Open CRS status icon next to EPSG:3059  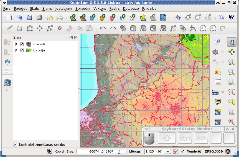pyautogui.click(x=228, y=151)
